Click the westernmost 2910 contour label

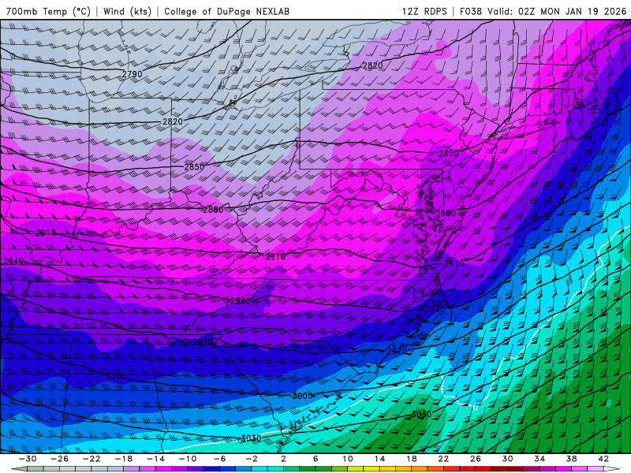[46, 233]
